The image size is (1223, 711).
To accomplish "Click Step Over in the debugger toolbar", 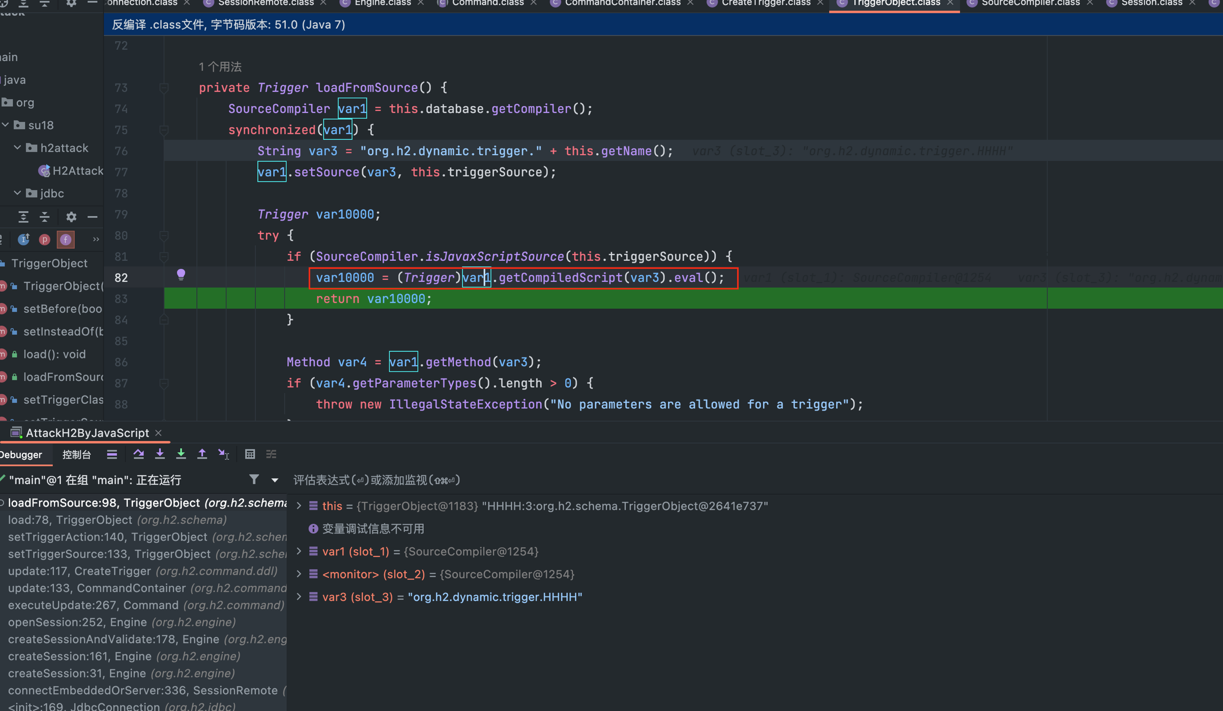I will [x=138, y=454].
